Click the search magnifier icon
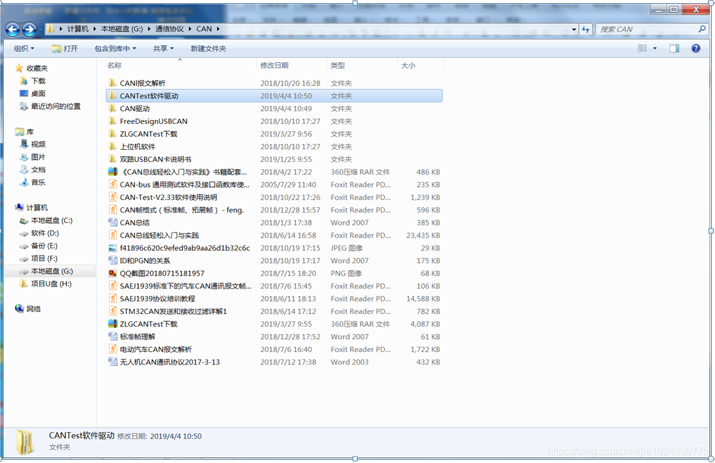Viewport: 715px width, 463px height. click(x=702, y=29)
